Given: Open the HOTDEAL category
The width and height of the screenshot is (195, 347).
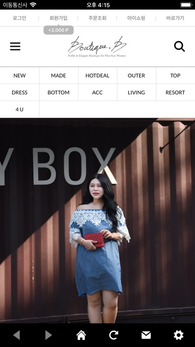Looking at the screenshot, I should (97, 75).
